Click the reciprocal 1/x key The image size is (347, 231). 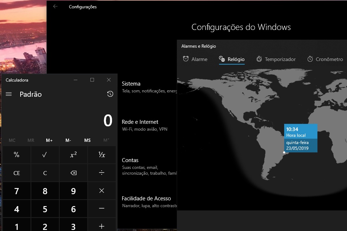click(102, 155)
